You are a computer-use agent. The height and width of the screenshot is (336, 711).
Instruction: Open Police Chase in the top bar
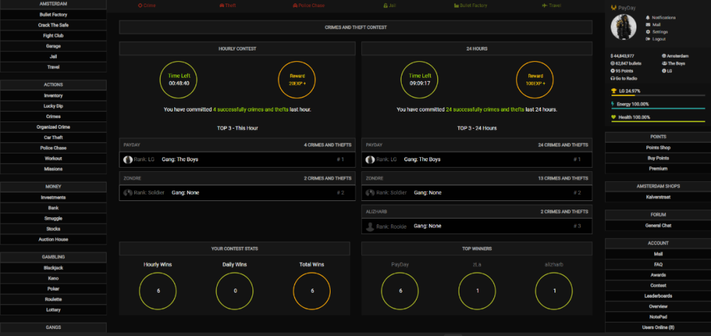point(309,5)
